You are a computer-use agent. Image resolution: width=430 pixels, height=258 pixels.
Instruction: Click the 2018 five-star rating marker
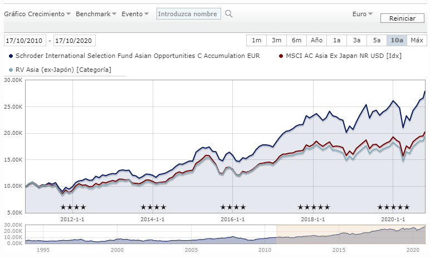314,207
